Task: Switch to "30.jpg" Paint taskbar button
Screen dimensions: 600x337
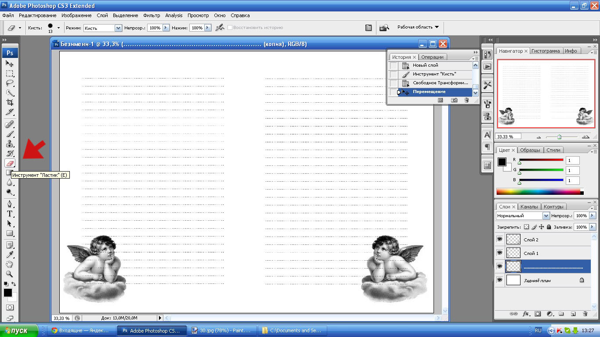Action: pyautogui.click(x=222, y=330)
